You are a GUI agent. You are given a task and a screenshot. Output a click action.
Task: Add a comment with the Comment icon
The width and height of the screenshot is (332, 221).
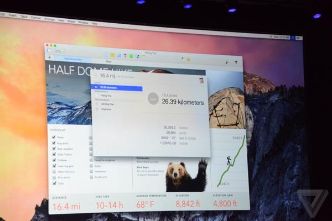coord(143,57)
